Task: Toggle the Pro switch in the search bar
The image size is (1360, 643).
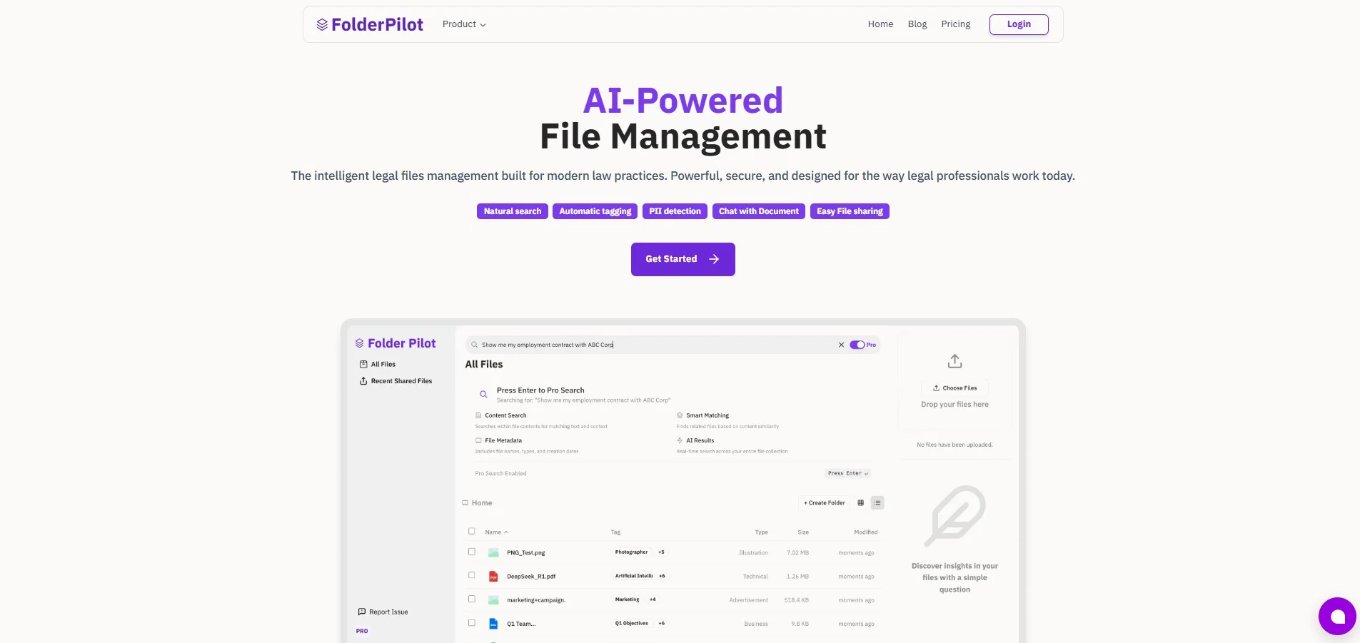Action: point(856,345)
